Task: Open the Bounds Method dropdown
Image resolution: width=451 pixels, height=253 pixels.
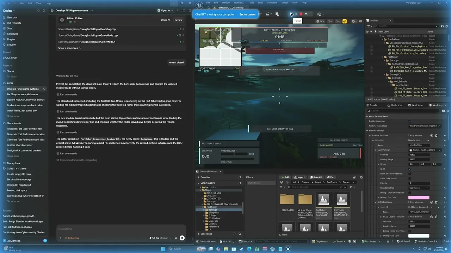Action: tap(419, 188)
